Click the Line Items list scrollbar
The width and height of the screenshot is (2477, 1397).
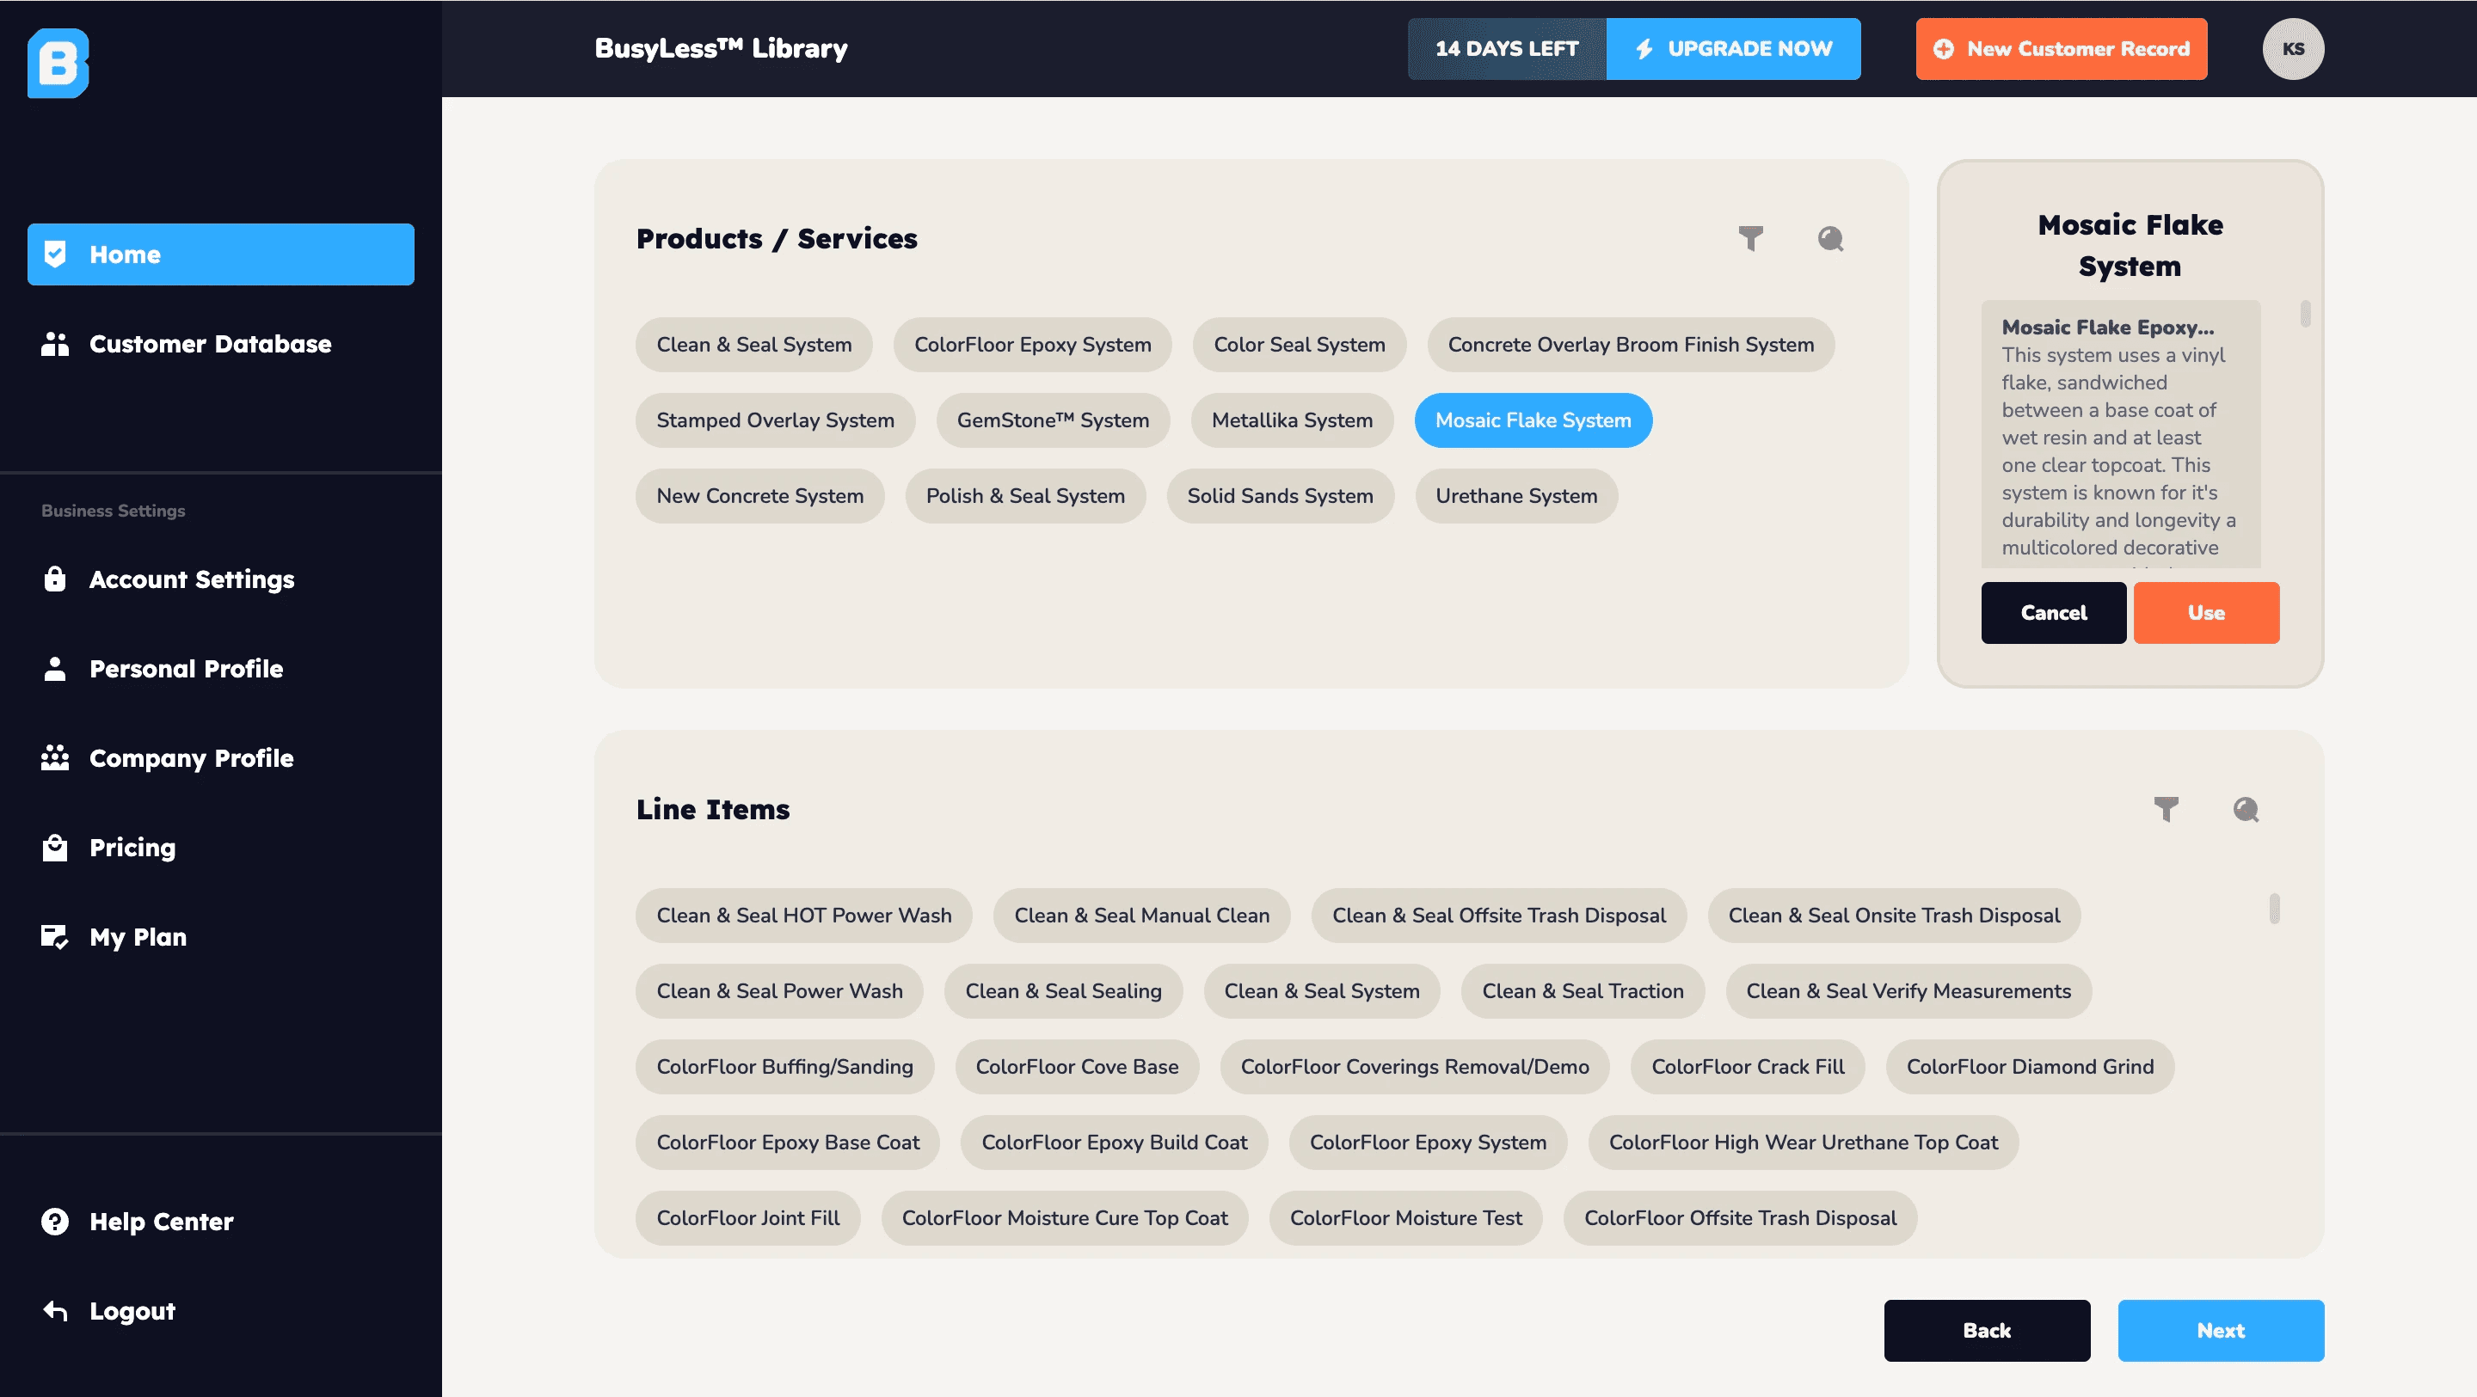(x=2273, y=909)
